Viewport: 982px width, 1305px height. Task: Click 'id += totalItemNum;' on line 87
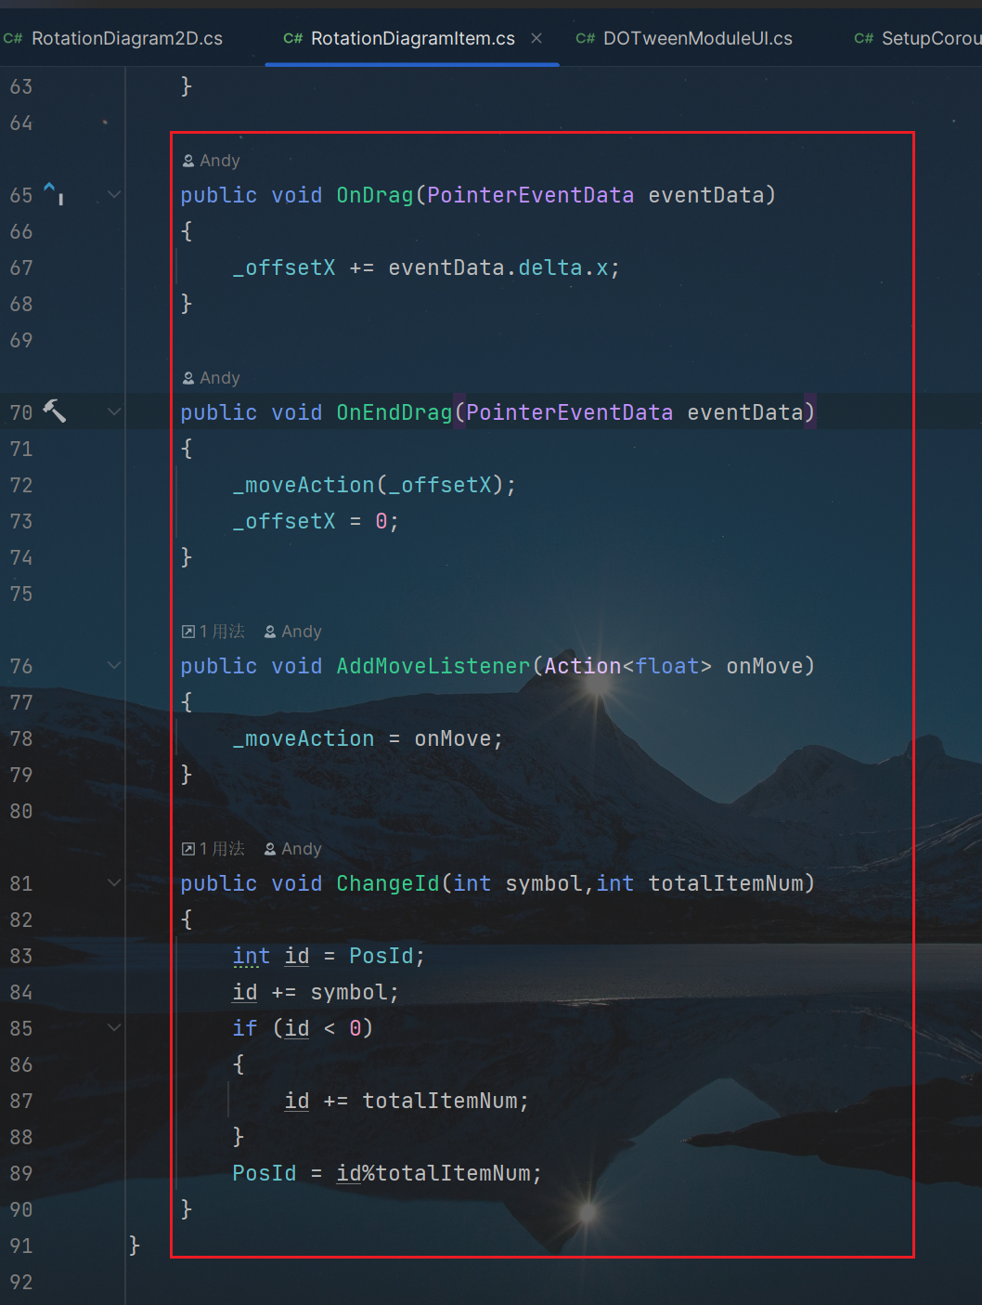coord(407,1101)
